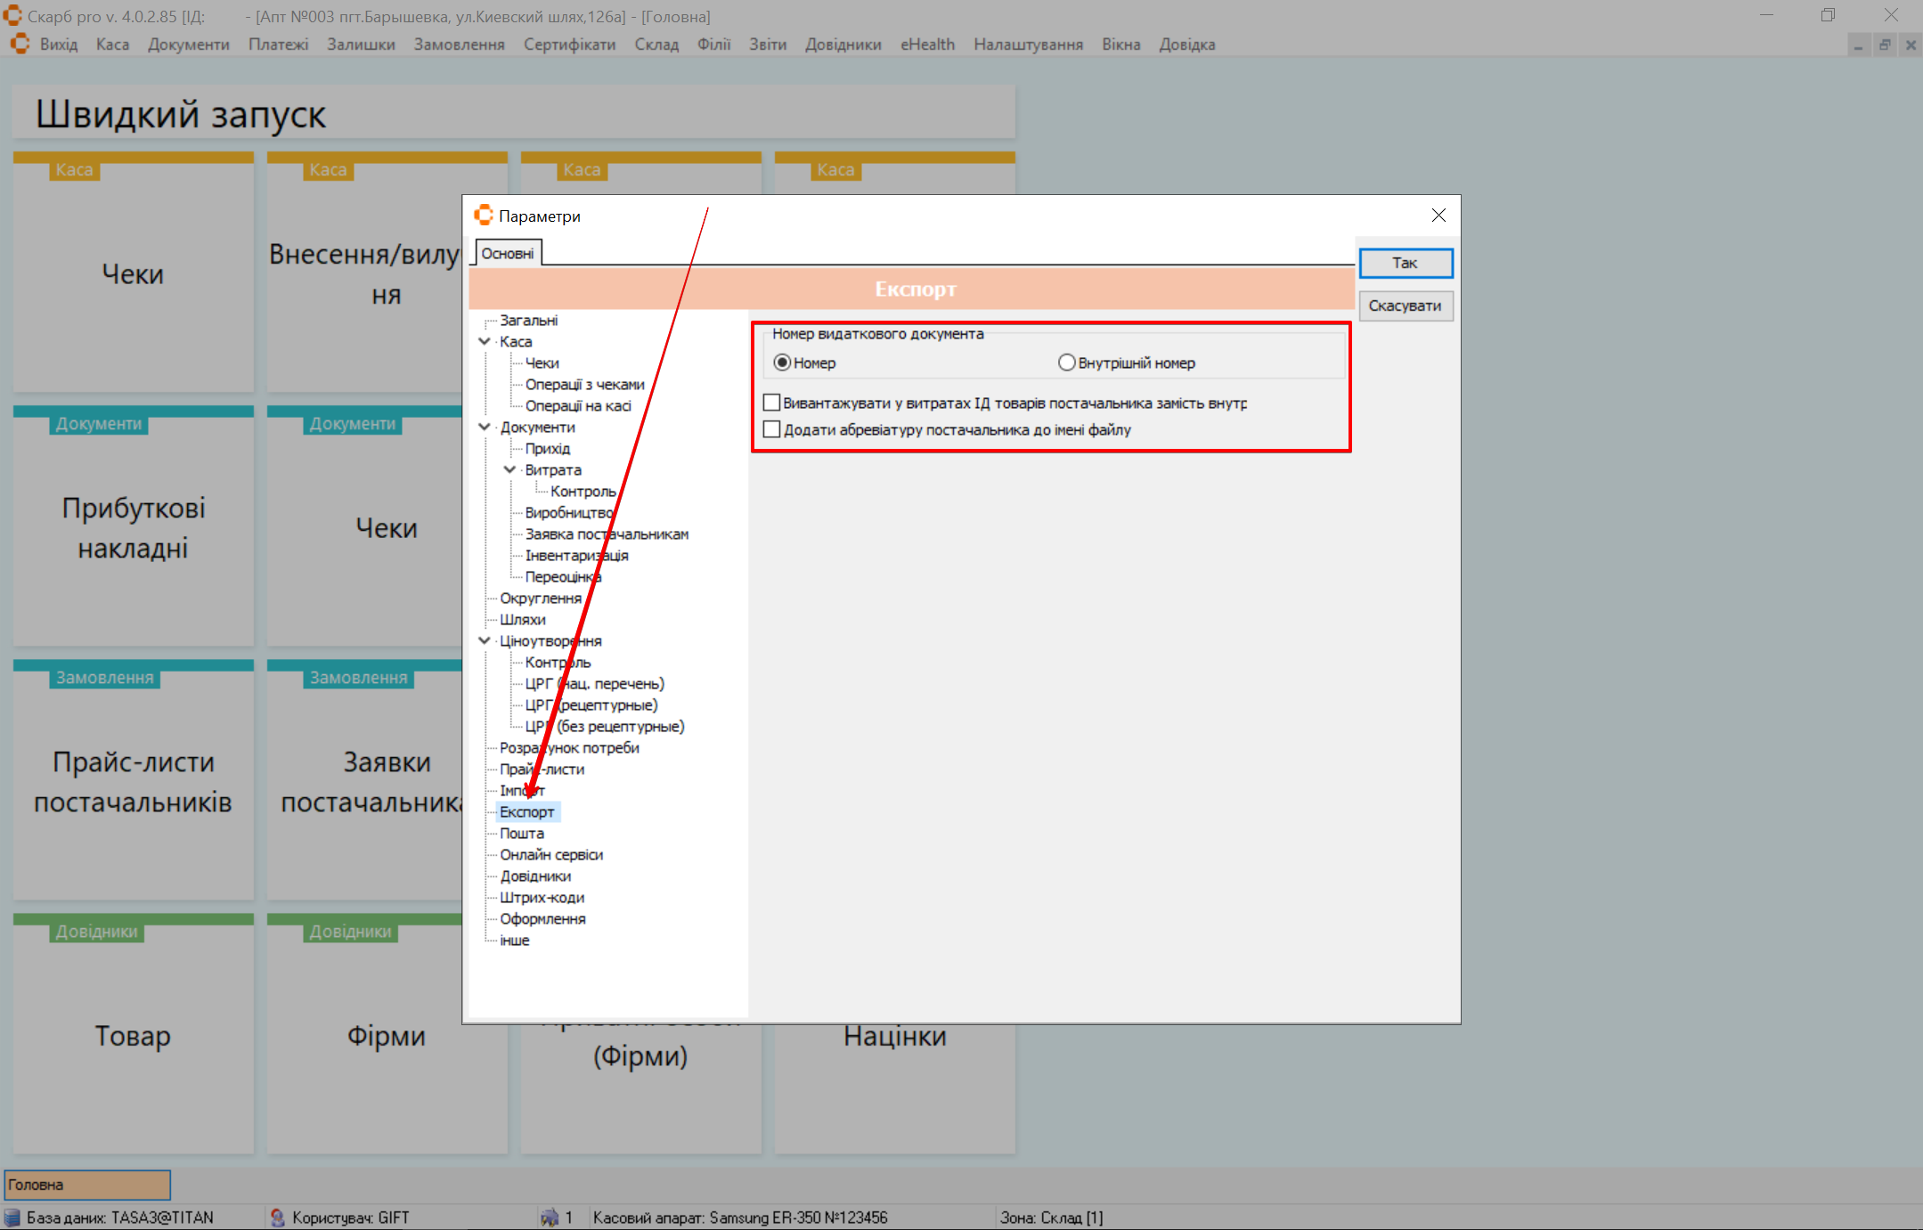The height and width of the screenshot is (1230, 1923).
Task: Click the database icon in the status bar
Action: tap(12, 1218)
